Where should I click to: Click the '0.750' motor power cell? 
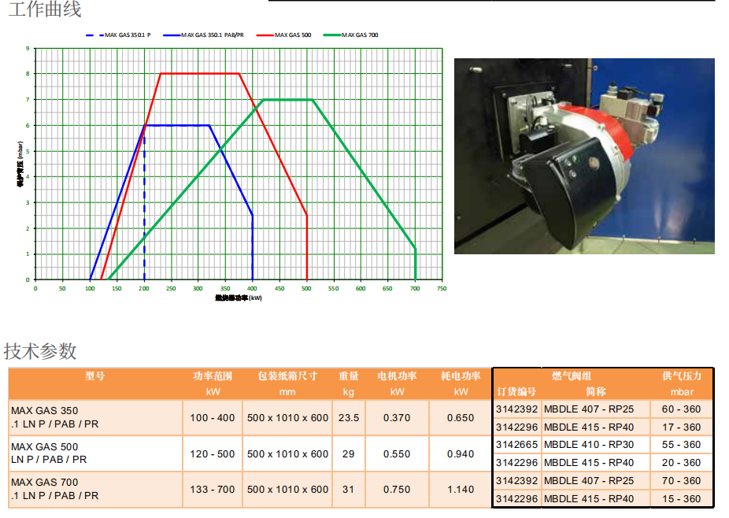pyautogui.click(x=397, y=489)
